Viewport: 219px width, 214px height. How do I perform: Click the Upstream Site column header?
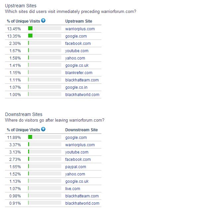coord(79,21)
